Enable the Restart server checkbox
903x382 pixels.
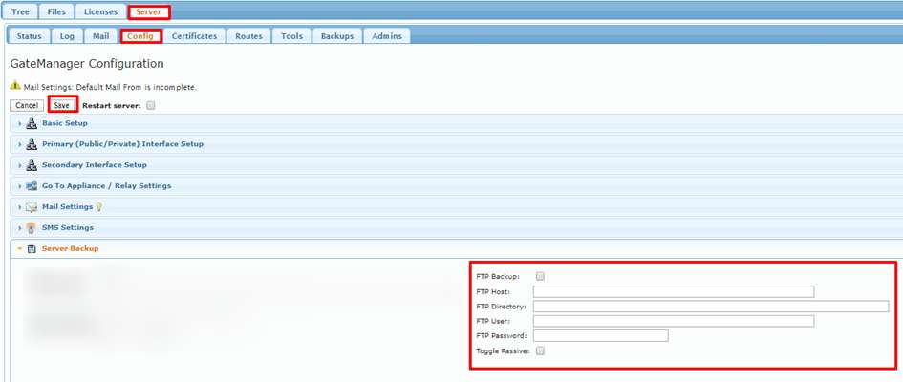[x=150, y=106]
